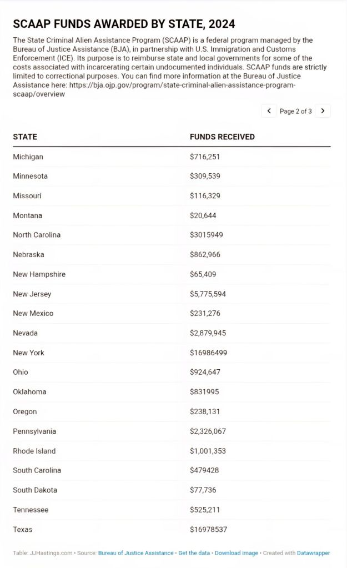The height and width of the screenshot is (568, 347).
Task: Go to the previous table page
Action: tap(269, 111)
